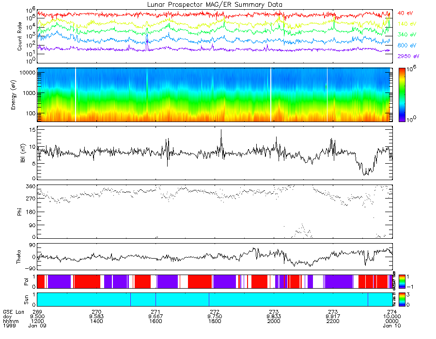Viewport: 436px width, 339px height.
Task: Click the '-90' tick on the Theta axis
Action: (30, 269)
